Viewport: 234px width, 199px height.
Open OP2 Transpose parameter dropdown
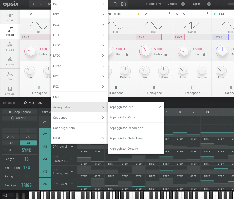click(72, 171)
